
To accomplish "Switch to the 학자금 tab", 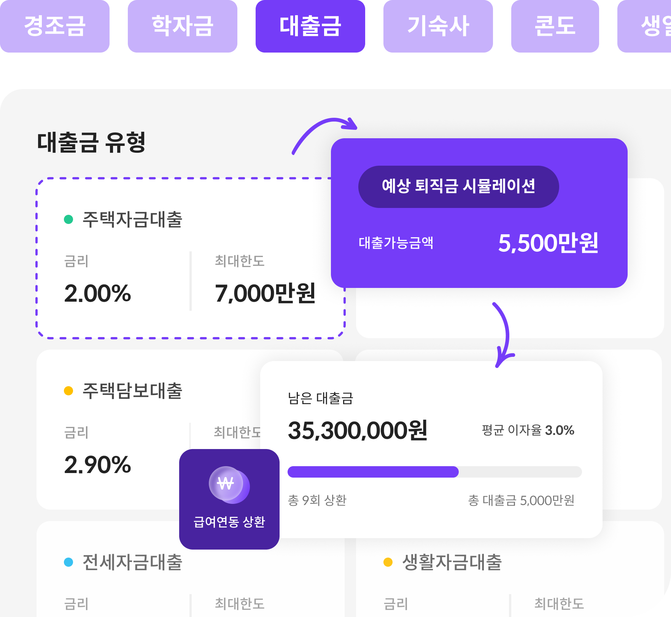I will point(182,26).
